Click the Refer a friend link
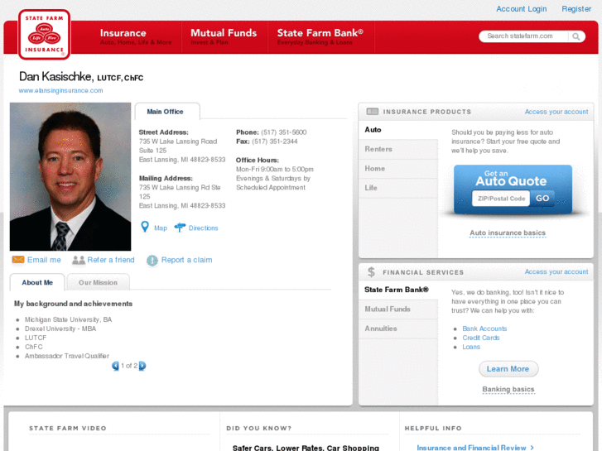Viewport: 602px width, 451px height. click(111, 260)
